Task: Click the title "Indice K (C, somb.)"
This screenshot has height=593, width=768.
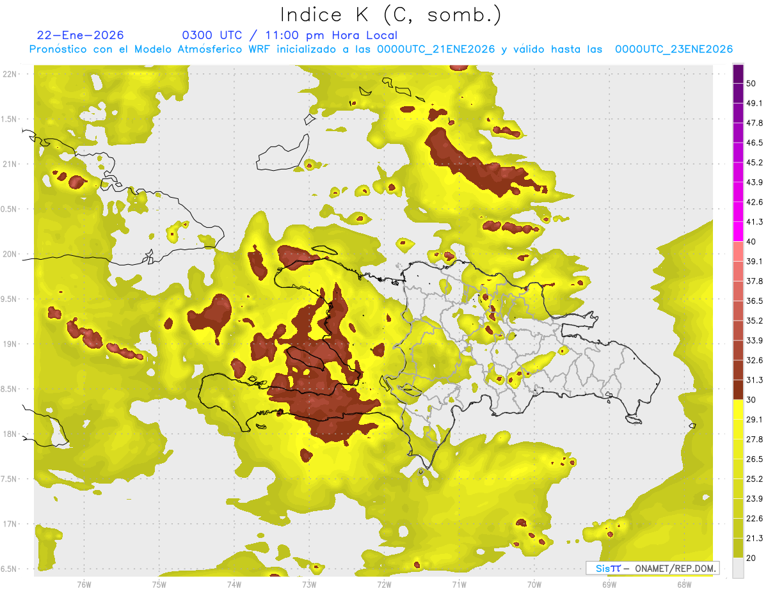Action: coord(391,15)
